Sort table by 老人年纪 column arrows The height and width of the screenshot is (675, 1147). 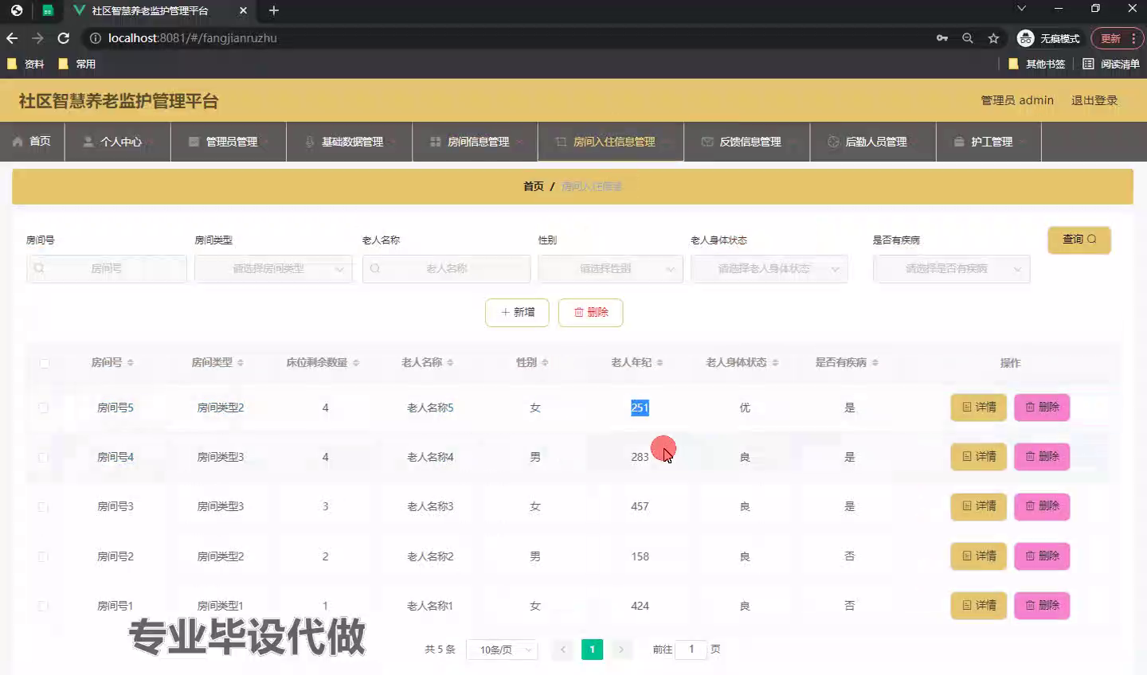(x=660, y=362)
